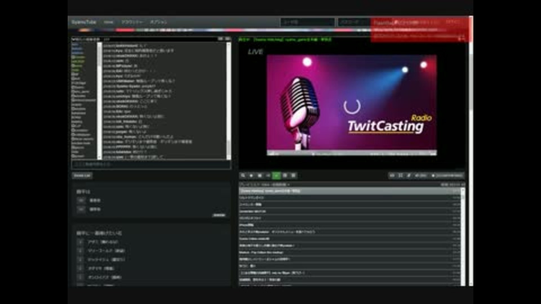Open the playlist search tool
This screenshot has height=304, width=541.
243,176
